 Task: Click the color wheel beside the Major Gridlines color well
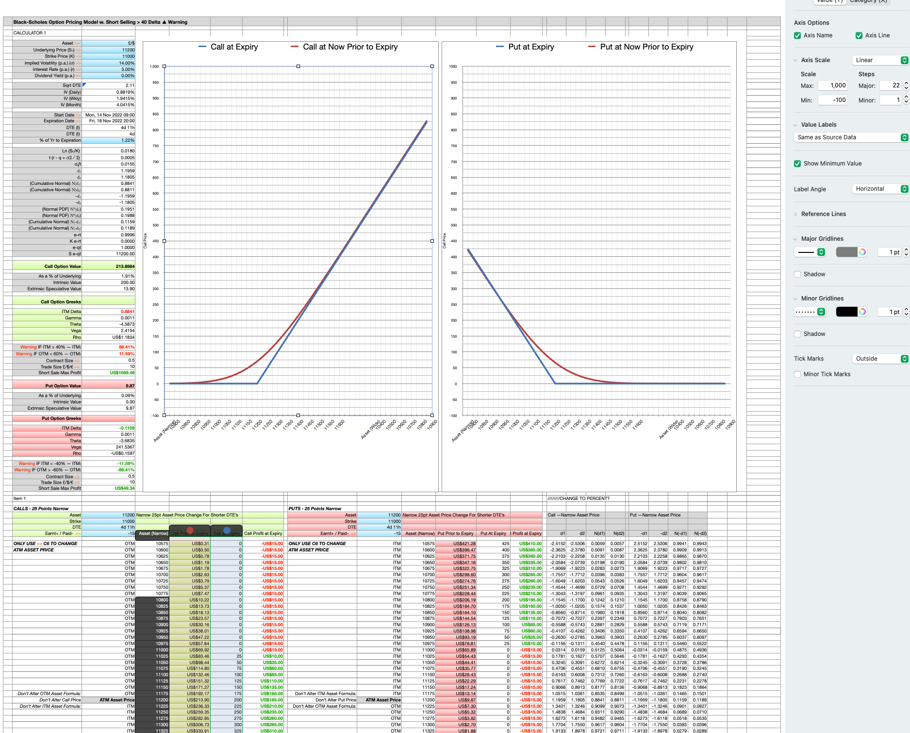click(x=862, y=252)
